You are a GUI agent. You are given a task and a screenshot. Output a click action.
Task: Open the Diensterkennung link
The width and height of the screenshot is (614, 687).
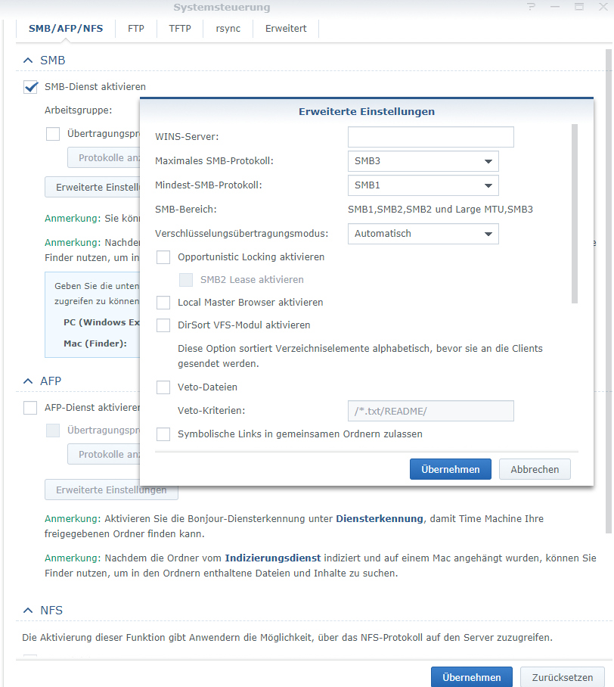[380, 519]
